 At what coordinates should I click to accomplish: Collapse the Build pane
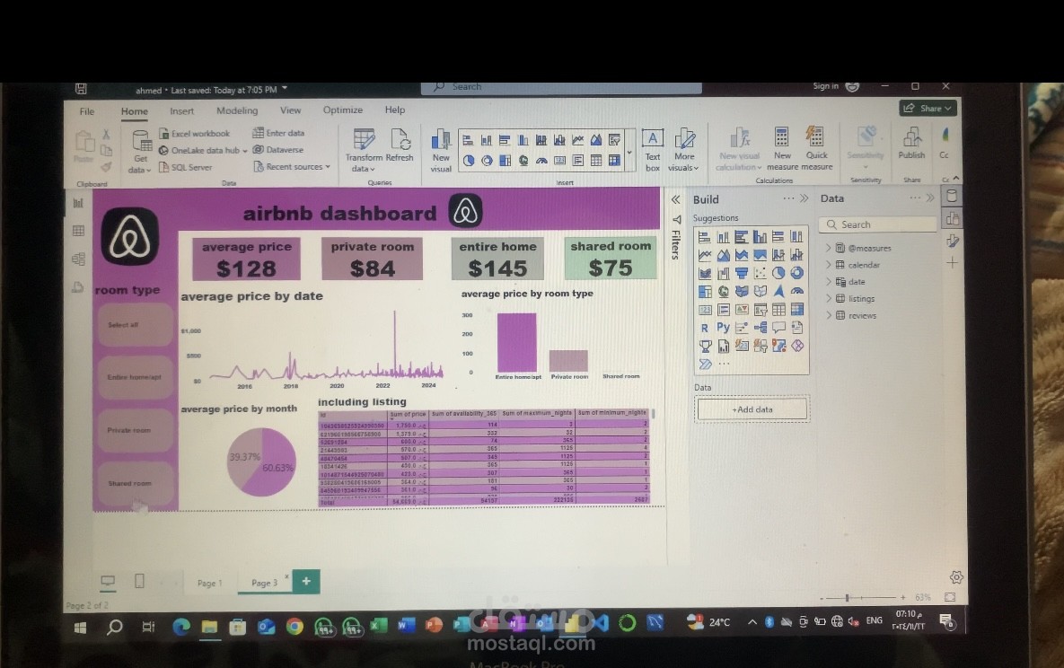point(805,198)
